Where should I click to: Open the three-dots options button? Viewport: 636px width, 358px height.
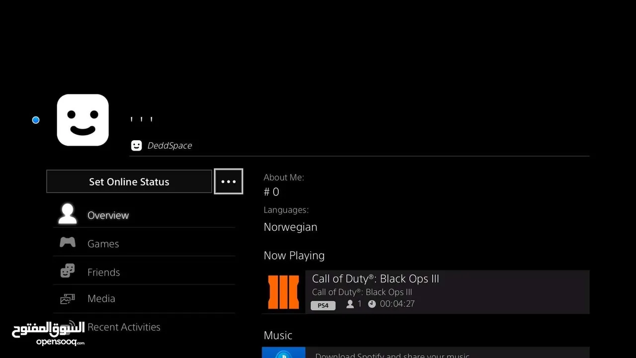point(229,181)
